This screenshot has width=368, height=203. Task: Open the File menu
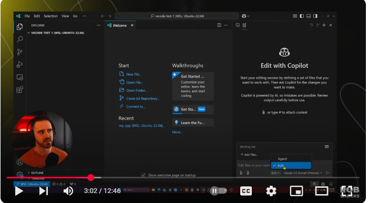(x=27, y=16)
